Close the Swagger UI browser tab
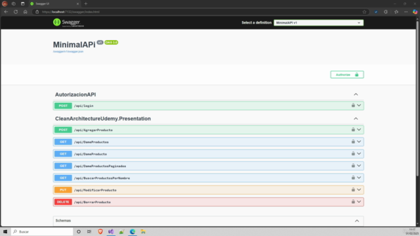 pos(77,4)
